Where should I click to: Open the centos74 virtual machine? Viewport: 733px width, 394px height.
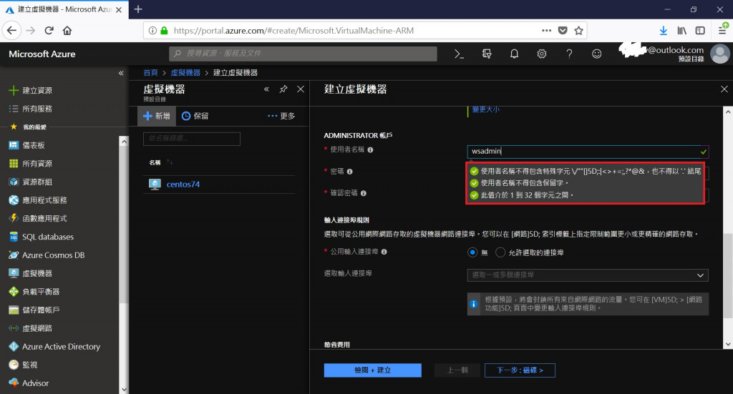tap(183, 184)
